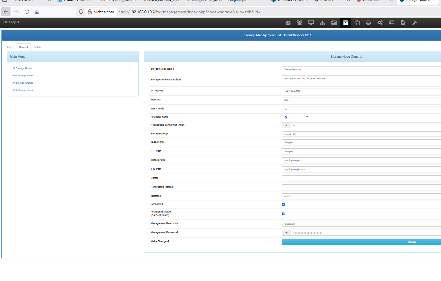
Task: Click the Remit Hello Interval field
Action: pos(361,187)
